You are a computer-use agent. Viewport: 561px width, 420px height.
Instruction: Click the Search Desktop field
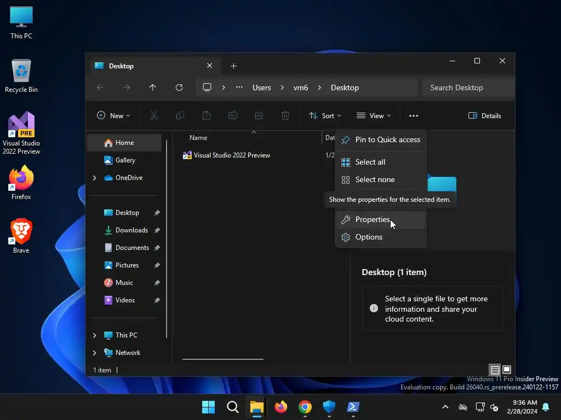468,87
